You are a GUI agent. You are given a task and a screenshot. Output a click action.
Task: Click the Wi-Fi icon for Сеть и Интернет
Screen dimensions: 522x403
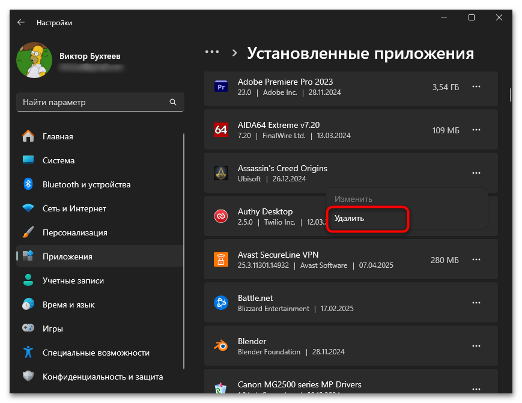28,208
